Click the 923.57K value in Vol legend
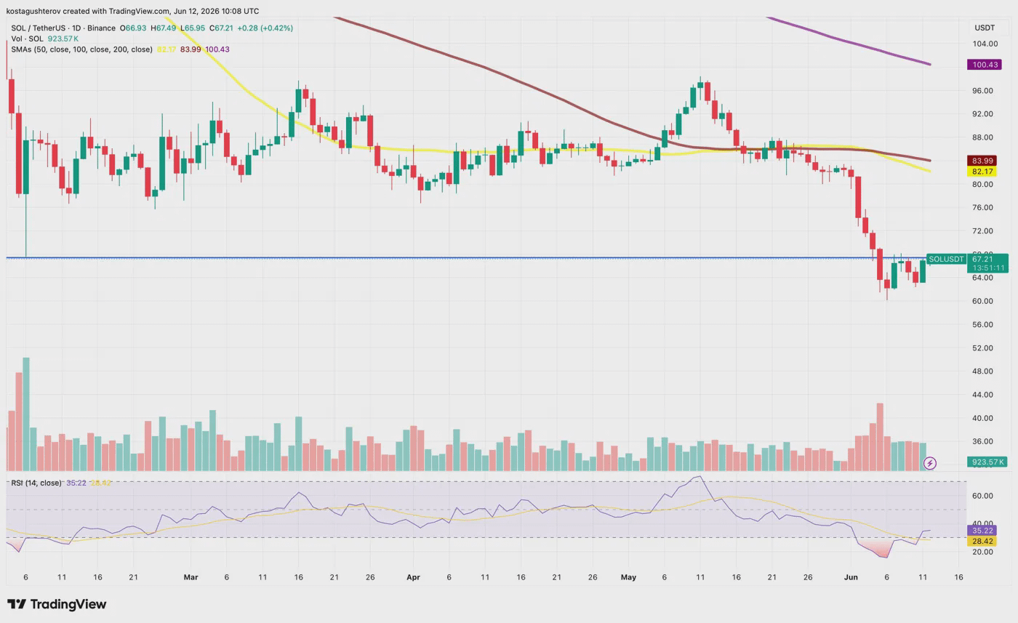1018x623 pixels. coord(63,39)
